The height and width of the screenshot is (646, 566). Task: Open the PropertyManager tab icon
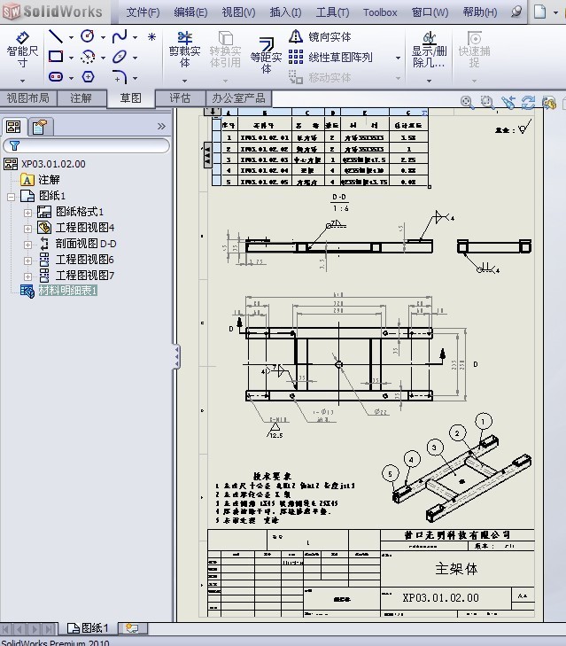(x=40, y=127)
